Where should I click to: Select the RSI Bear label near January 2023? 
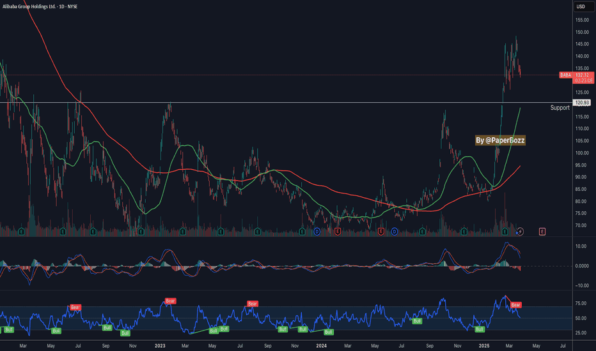(170, 301)
